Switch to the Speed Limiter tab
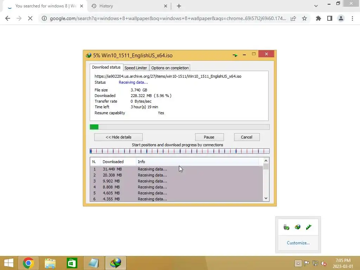 136,68
